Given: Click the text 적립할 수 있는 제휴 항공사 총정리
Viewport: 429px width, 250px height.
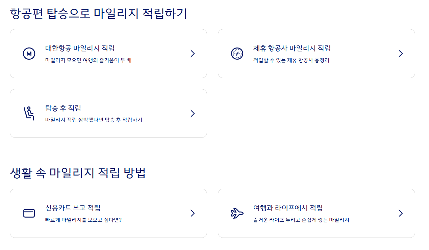Looking at the screenshot, I should click(291, 61).
